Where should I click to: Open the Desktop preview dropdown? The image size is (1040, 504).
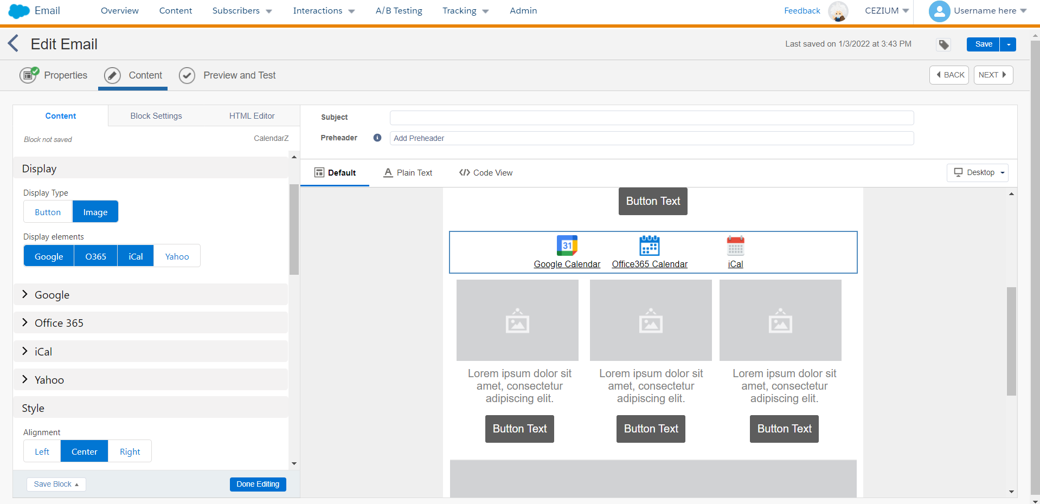pos(977,172)
